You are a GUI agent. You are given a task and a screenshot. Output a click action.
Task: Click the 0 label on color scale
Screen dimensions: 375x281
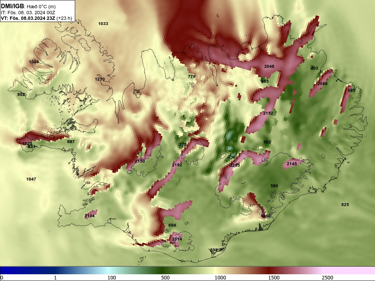tap(2, 278)
